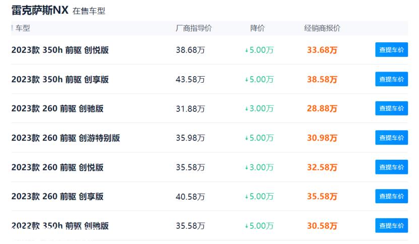The width and height of the screenshot is (419, 244).
Task: Open the 2023款 260 前驱 创驰版 model link
Action: click(57, 108)
